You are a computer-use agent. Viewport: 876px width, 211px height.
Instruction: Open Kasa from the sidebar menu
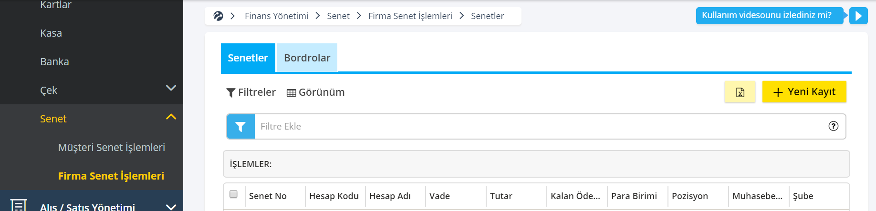51,33
